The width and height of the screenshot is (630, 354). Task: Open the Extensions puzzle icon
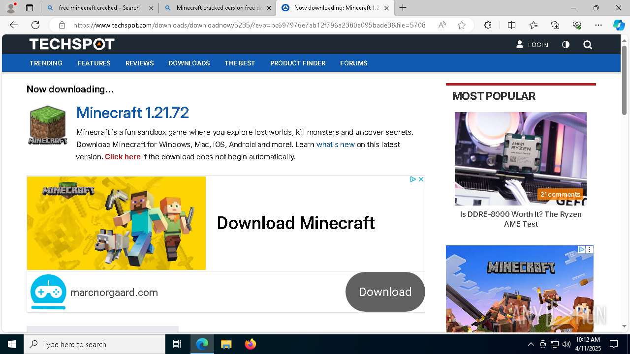pos(488,25)
